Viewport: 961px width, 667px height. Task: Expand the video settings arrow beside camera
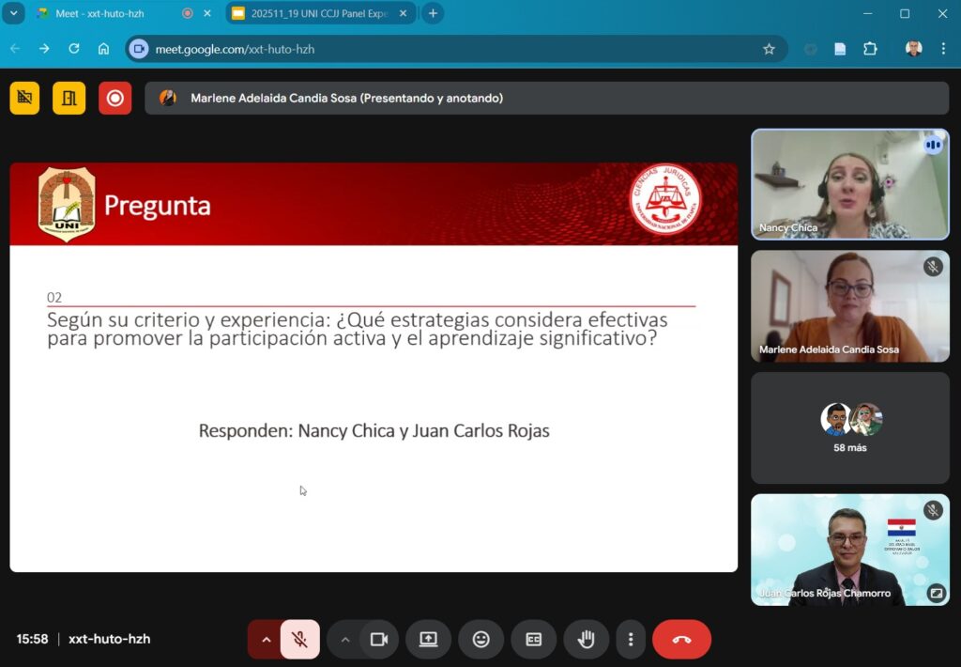(x=344, y=640)
